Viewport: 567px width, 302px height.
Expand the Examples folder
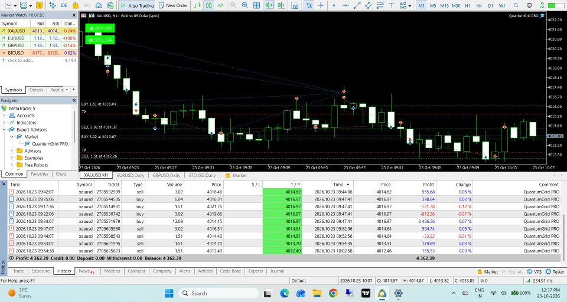click(x=12, y=158)
